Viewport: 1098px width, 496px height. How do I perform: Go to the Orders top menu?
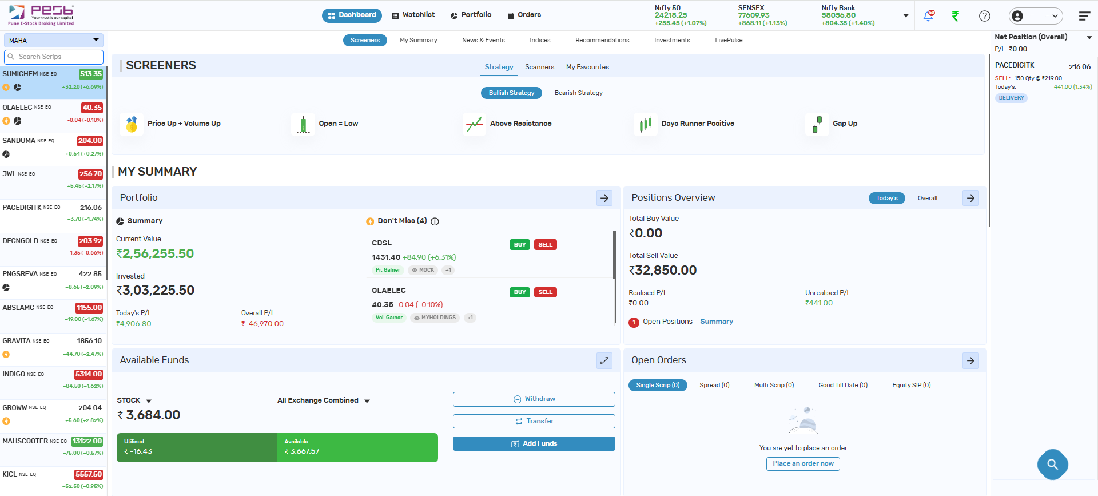click(524, 15)
